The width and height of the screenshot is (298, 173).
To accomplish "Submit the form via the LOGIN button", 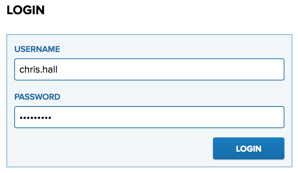I will [x=249, y=148].
